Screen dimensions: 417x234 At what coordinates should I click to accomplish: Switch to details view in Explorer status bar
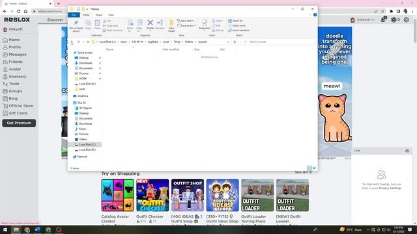[x=309, y=168]
